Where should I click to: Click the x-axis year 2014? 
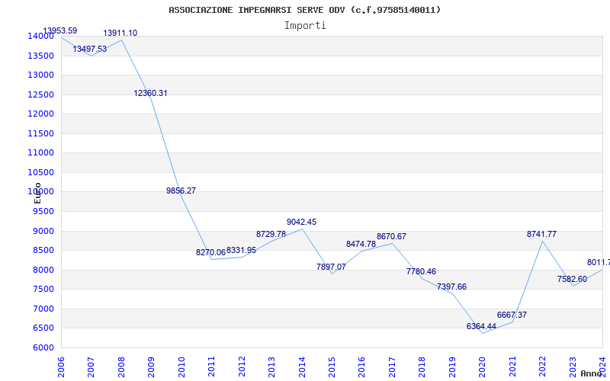coord(302,367)
